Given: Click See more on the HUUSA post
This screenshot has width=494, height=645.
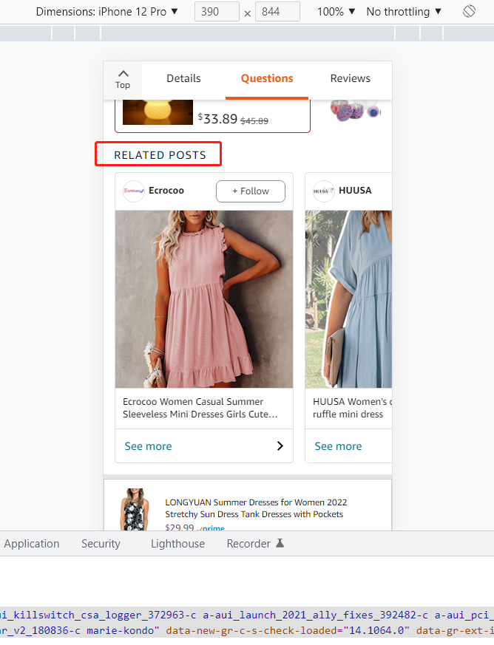Looking at the screenshot, I should coord(339,446).
